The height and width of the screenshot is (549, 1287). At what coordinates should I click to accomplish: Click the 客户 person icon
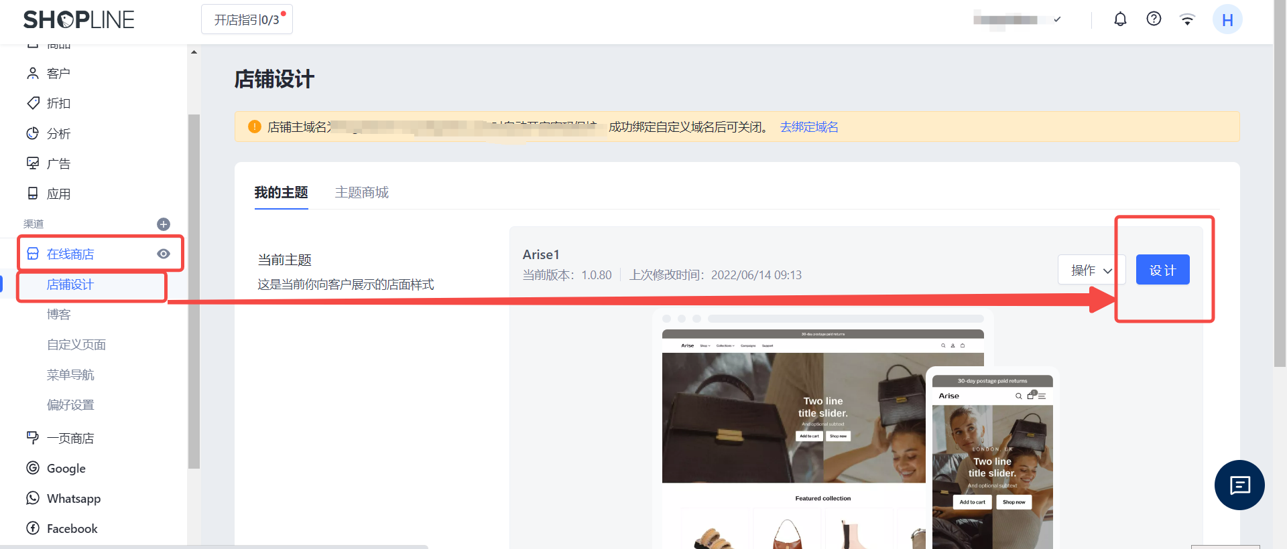click(x=33, y=73)
